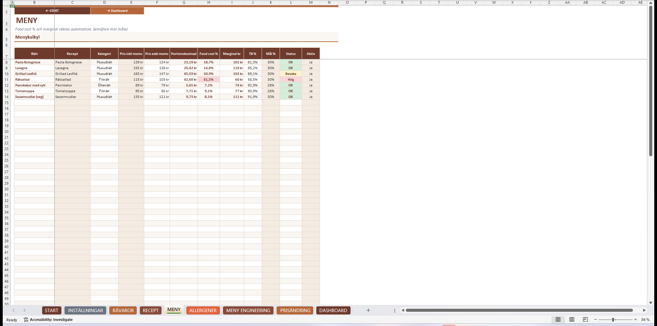657x326 pixels.
Task: Click the Hög status cell for Räksallad
Action: pyautogui.click(x=291, y=80)
